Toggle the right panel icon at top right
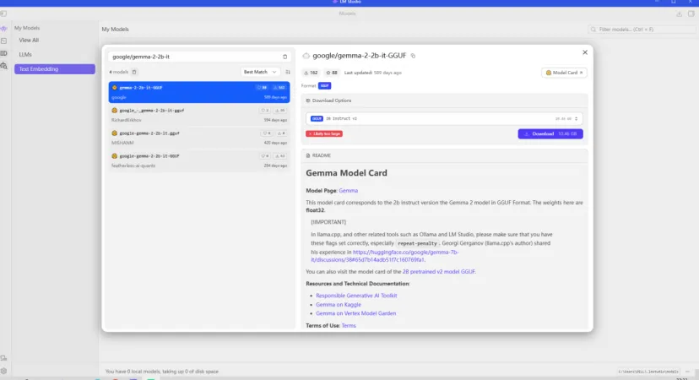The image size is (699, 380). pyautogui.click(x=691, y=14)
